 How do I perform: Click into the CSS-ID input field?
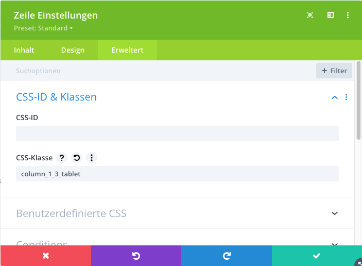tap(177, 134)
